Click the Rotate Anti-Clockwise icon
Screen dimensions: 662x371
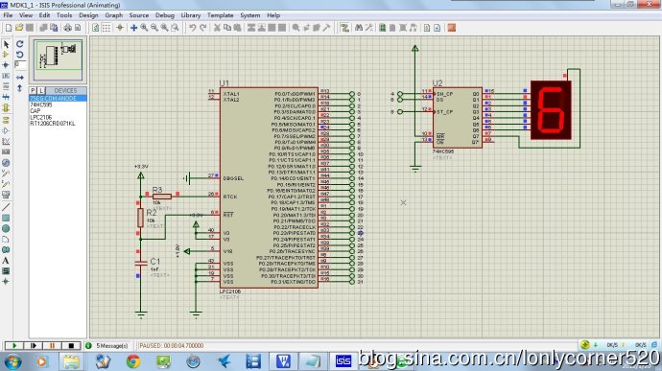tap(20, 55)
